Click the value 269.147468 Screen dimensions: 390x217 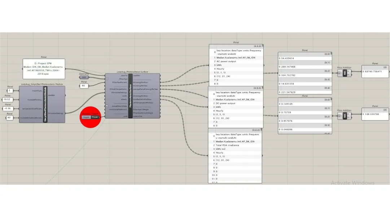coord(288,67)
